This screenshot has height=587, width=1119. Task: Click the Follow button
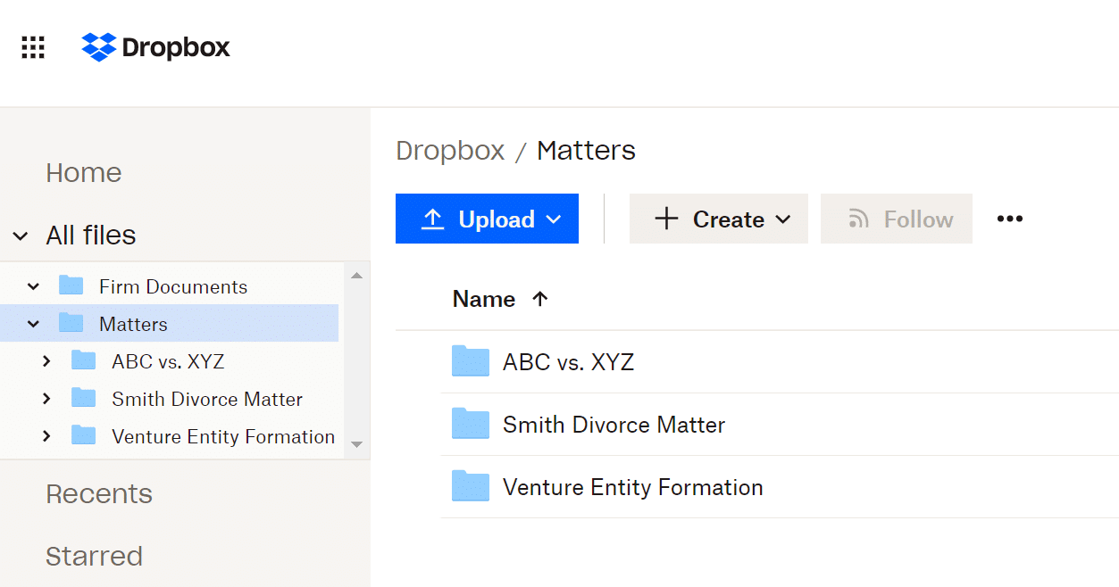(897, 219)
